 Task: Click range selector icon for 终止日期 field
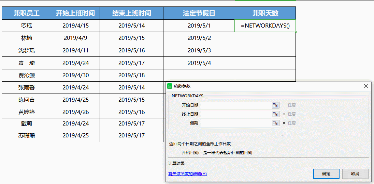pyautogui.click(x=275, y=114)
